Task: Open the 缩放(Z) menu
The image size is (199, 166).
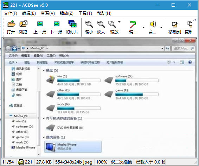Action: tap(66, 13)
